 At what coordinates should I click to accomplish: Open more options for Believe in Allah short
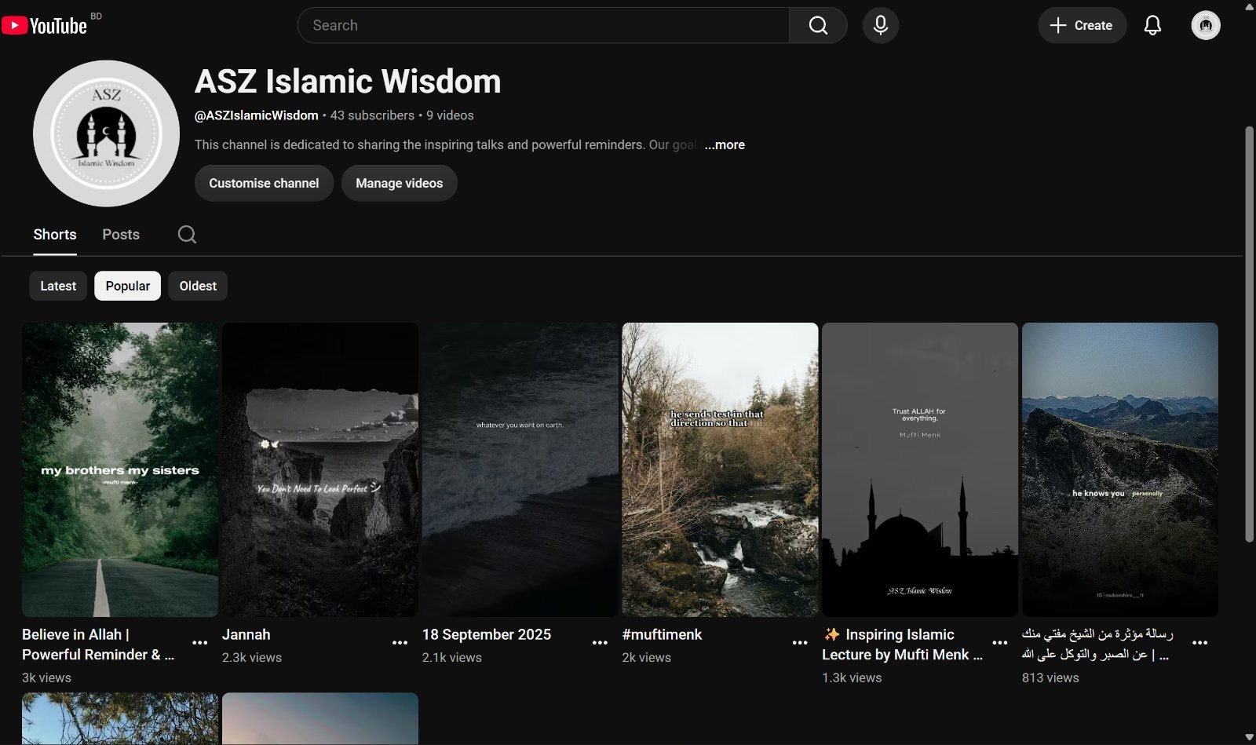point(200,642)
